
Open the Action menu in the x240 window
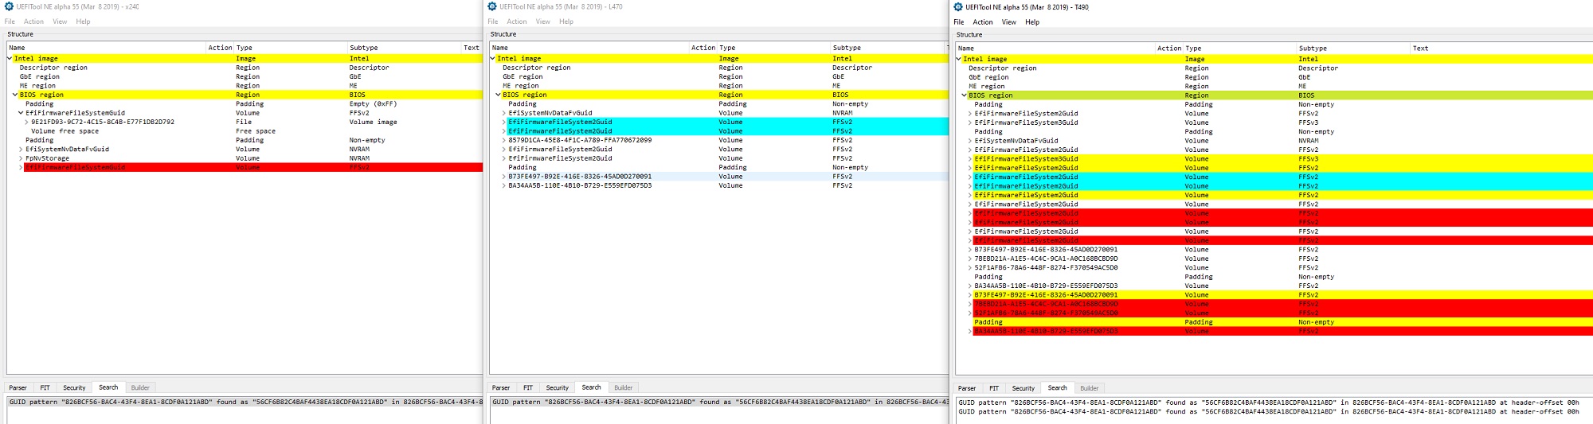click(33, 21)
